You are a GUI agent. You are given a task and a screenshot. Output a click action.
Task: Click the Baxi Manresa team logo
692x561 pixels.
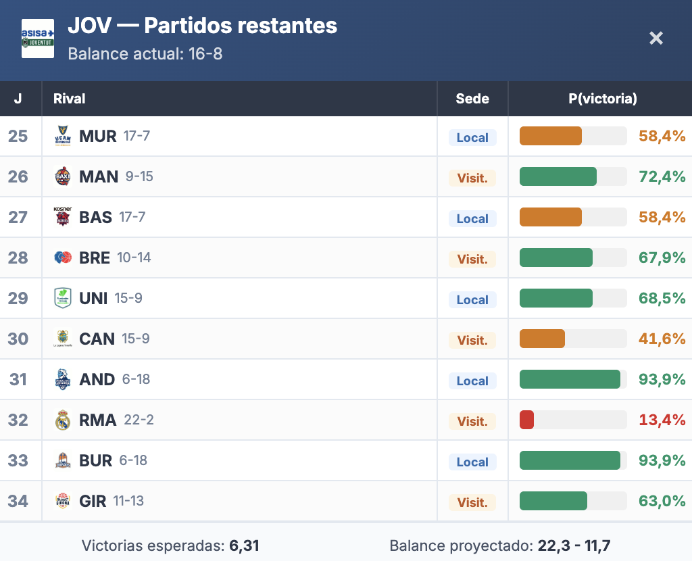(63, 177)
